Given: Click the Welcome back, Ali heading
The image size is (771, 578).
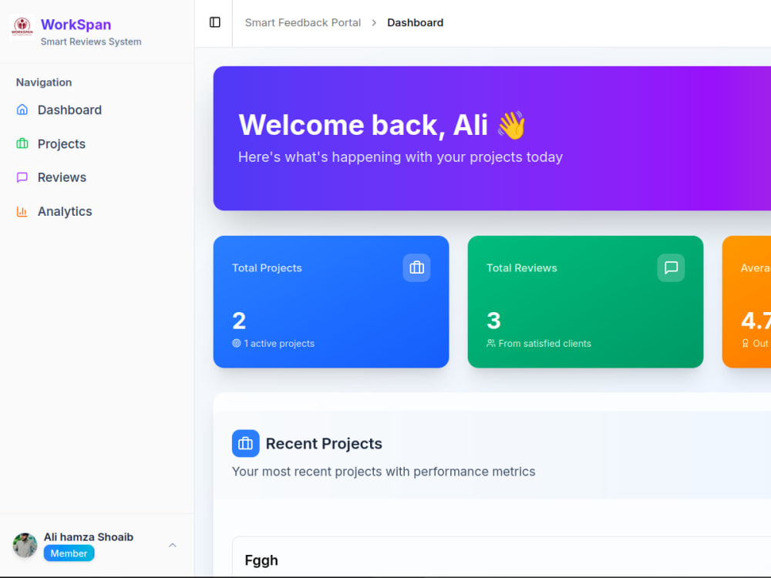Looking at the screenshot, I should coord(363,124).
